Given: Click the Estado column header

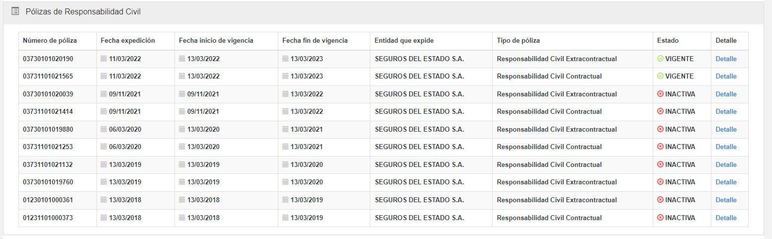Looking at the screenshot, I should (x=668, y=41).
